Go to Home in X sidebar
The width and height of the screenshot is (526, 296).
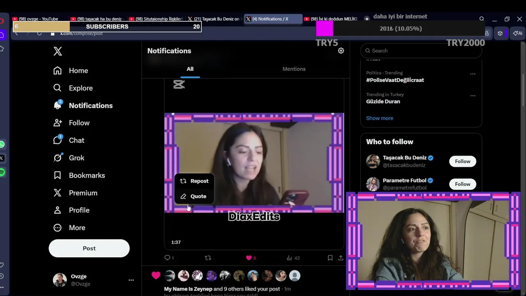71,71
